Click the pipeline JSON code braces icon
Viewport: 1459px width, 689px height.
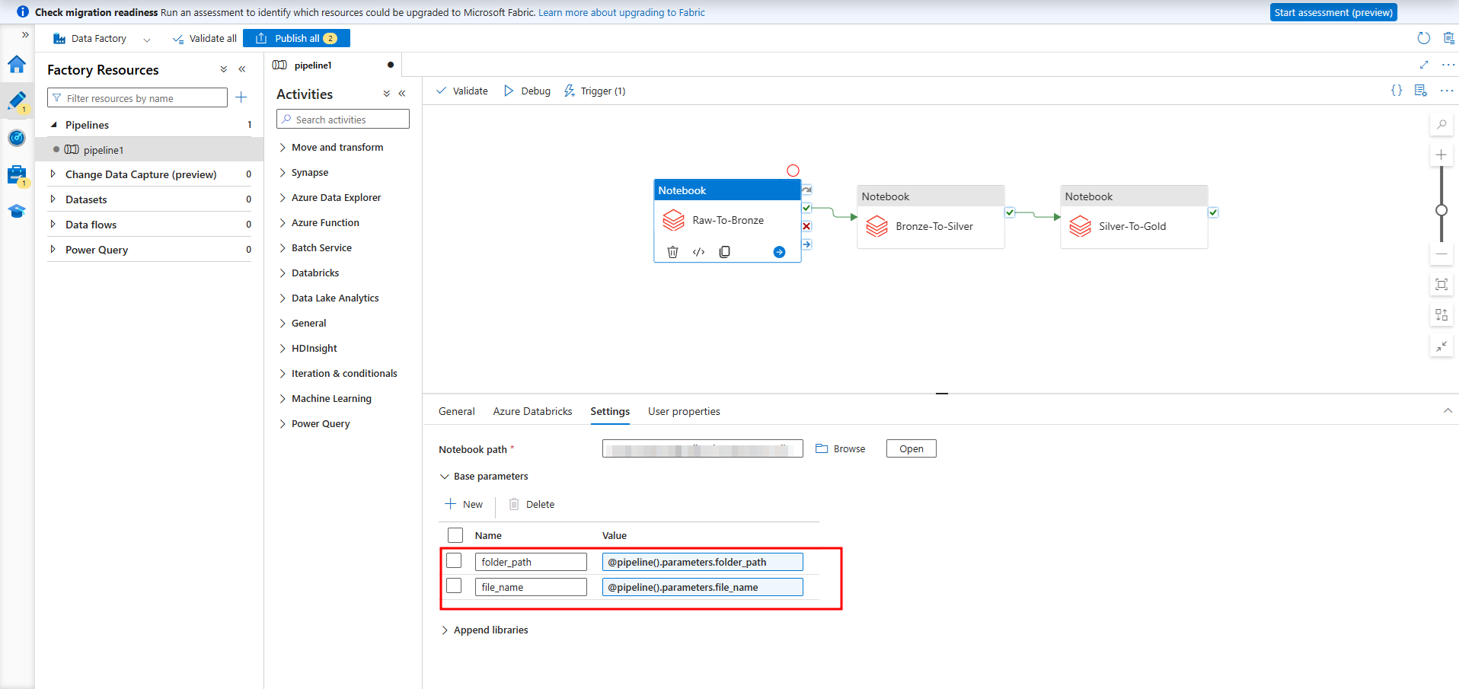tap(1396, 91)
